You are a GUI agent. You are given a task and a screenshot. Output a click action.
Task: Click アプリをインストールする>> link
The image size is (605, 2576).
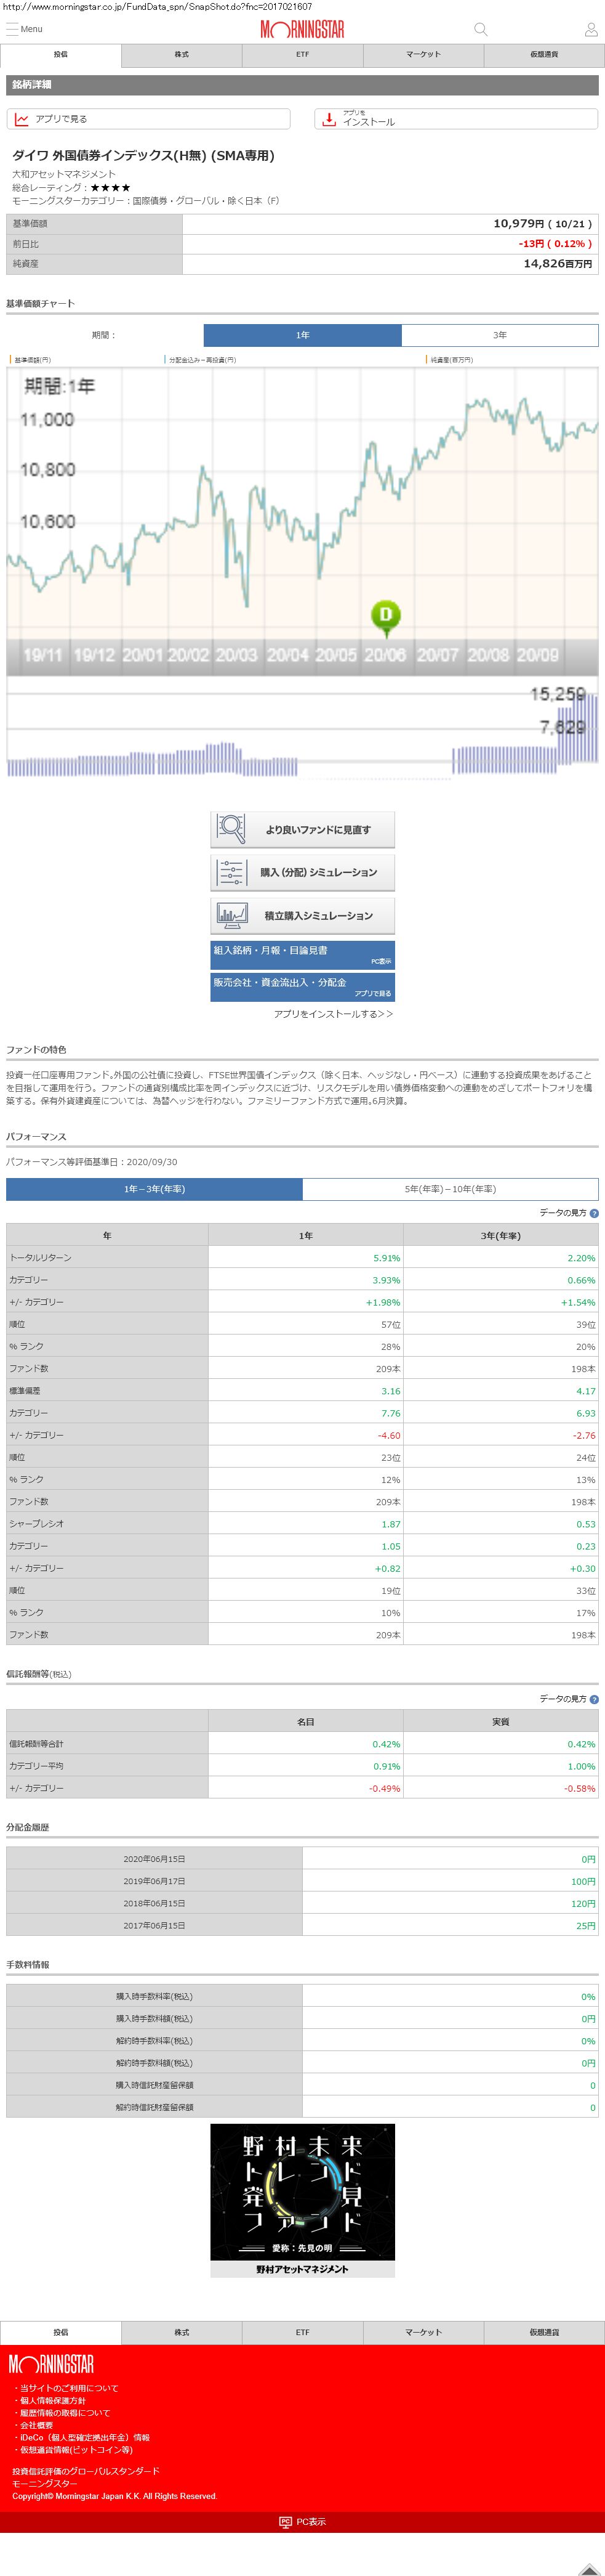(x=334, y=1014)
